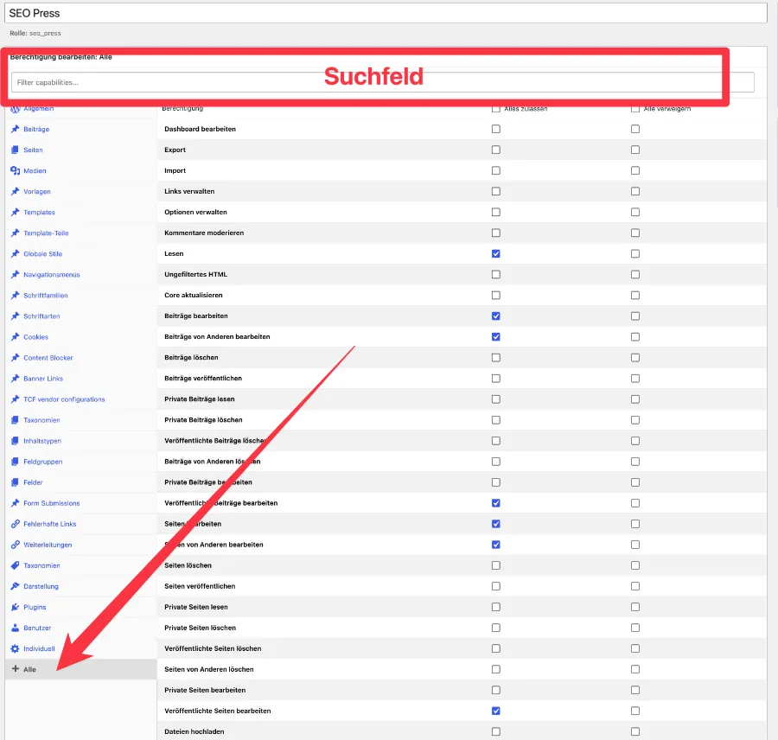The height and width of the screenshot is (740, 778).
Task: Click the media icon beside Medien
Action: (15, 170)
